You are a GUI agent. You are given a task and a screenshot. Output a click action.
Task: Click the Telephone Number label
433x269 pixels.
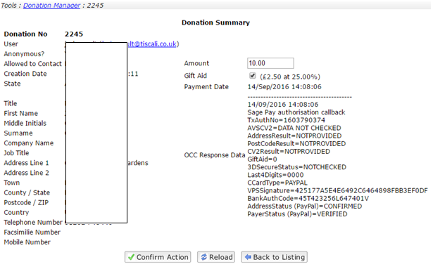[33, 223]
